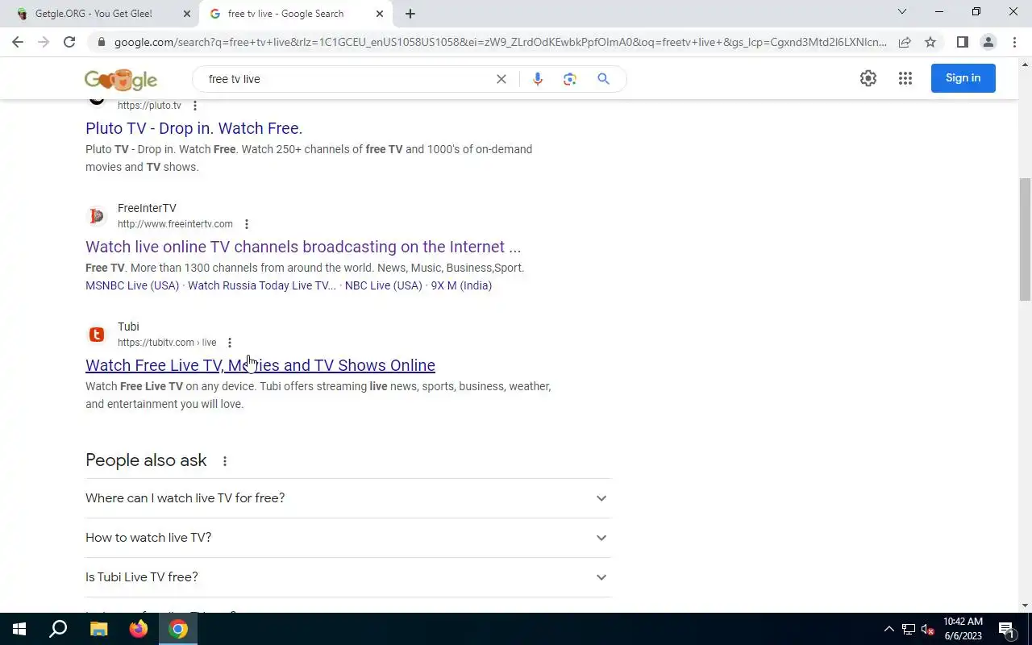Click the Google doodle logo
The width and height of the screenshot is (1032, 645).
[121, 79]
